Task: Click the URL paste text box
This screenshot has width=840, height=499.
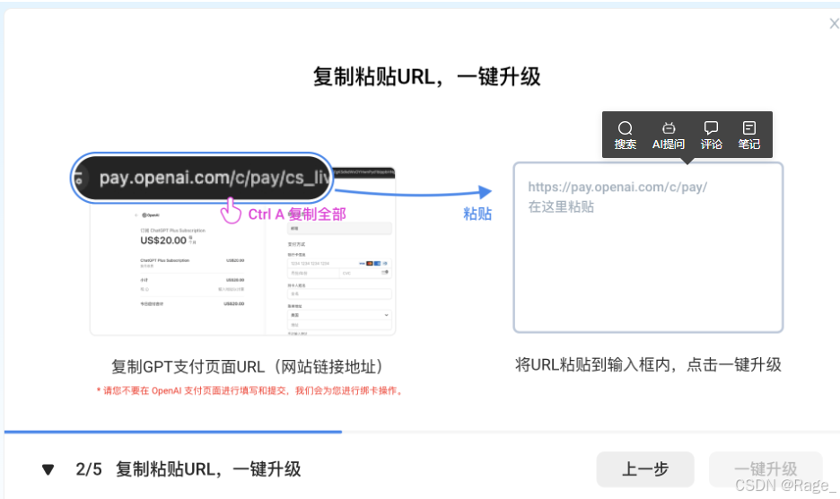Action: coord(648,247)
